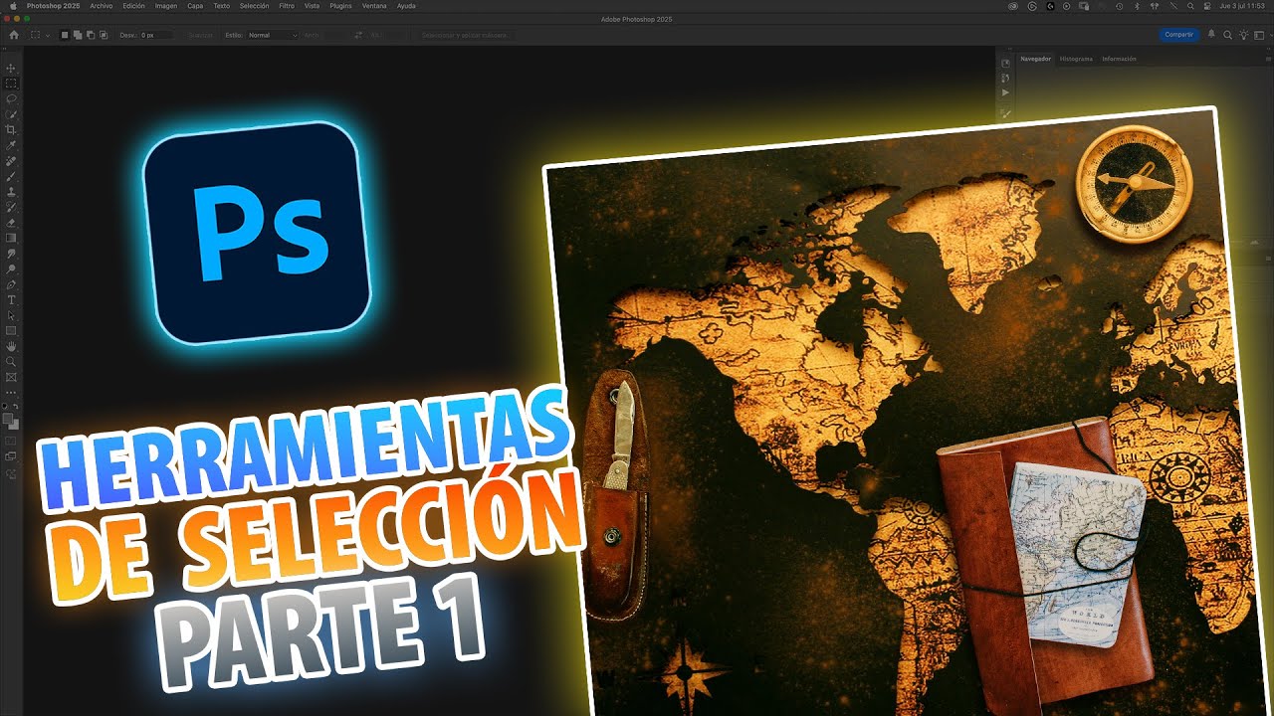Screen dimensions: 1274x716
Task: Select the Rectangular Marquee tool
Action: (x=12, y=84)
